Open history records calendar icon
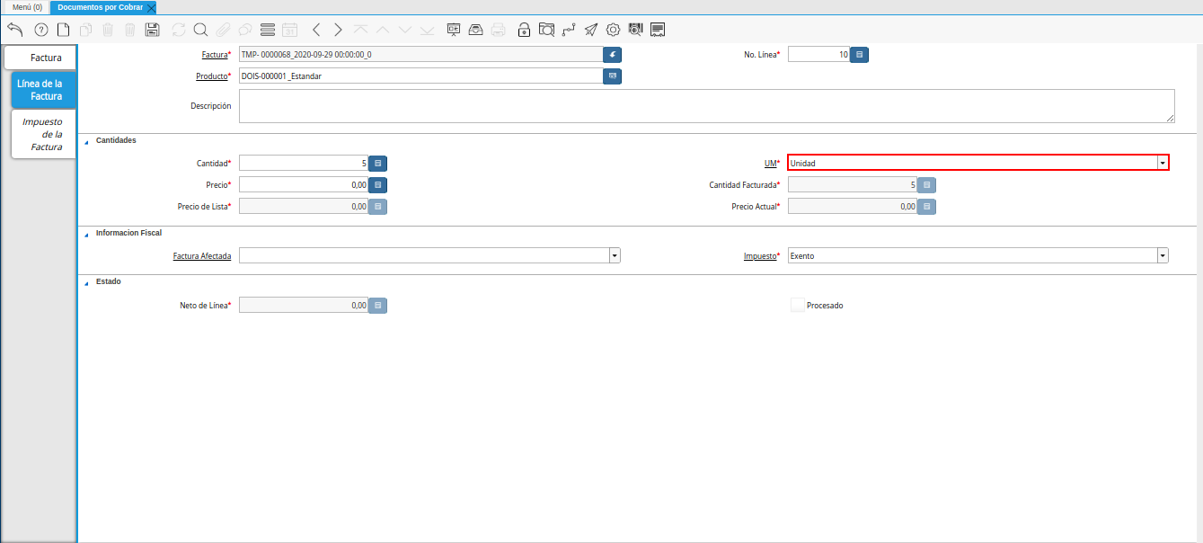 (289, 30)
